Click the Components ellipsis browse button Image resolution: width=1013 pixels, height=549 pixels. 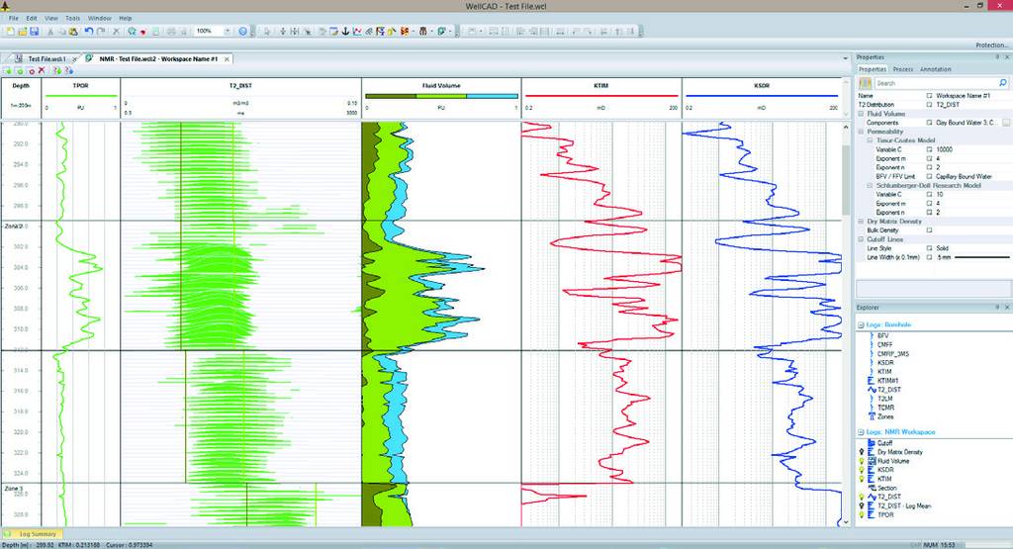coord(1006,122)
